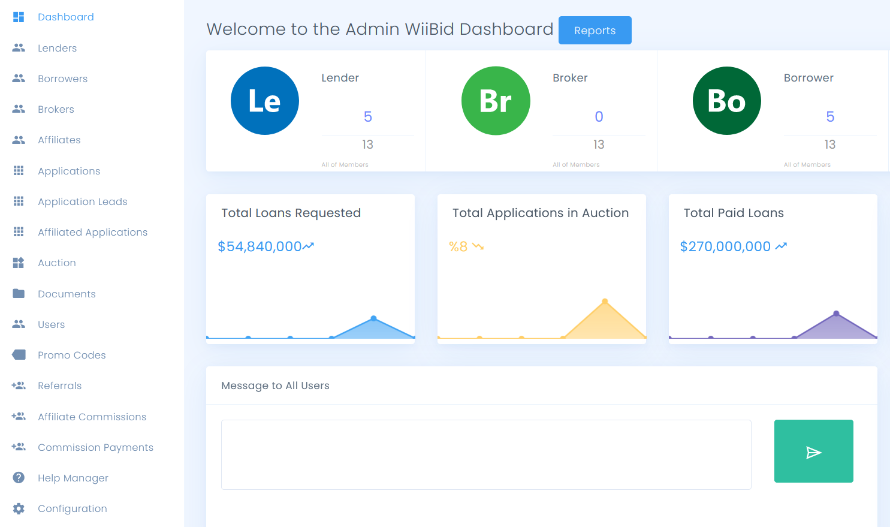Click the Promo Codes tag icon

19,355
